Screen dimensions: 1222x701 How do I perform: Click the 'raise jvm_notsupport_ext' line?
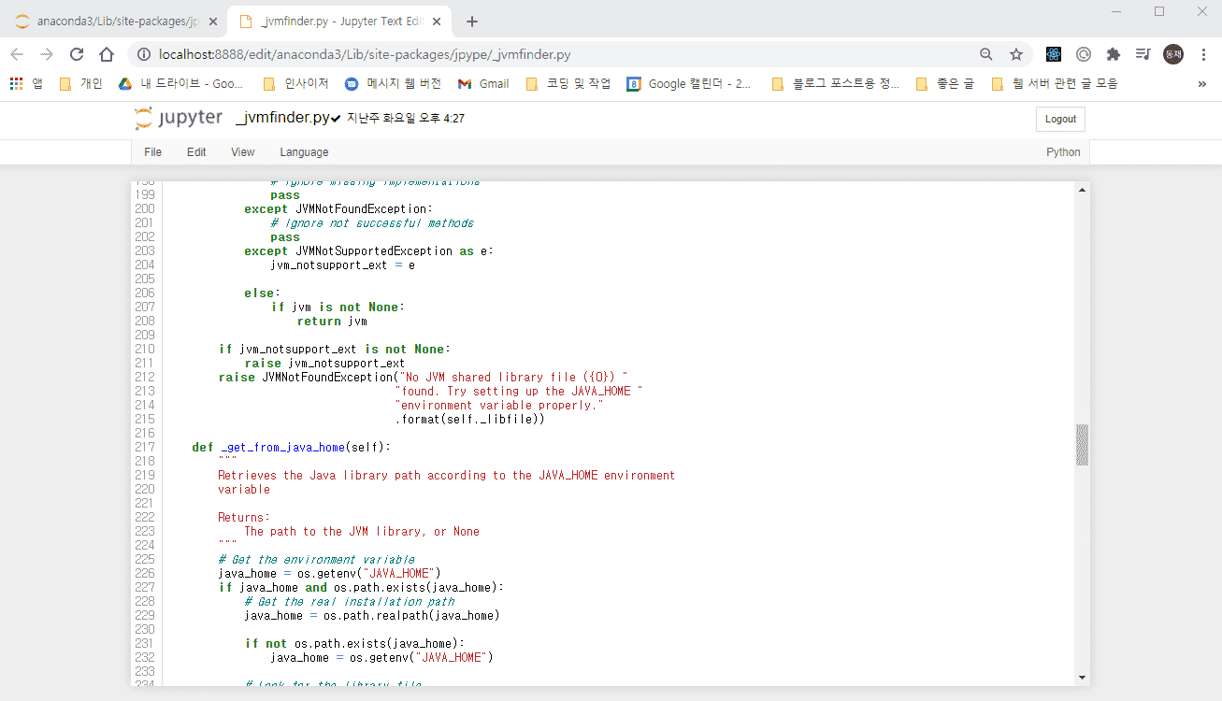(x=324, y=363)
